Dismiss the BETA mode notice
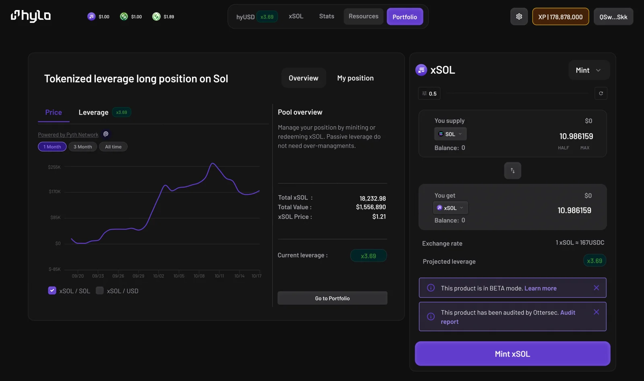644x381 pixels. [x=596, y=288]
